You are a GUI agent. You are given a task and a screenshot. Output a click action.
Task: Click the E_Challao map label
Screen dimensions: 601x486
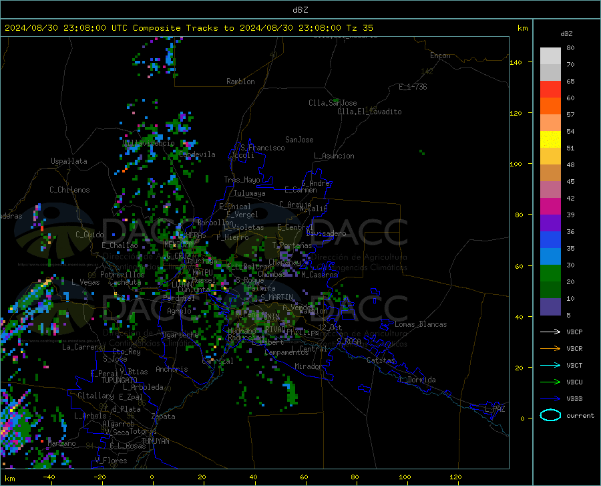tap(120, 245)
